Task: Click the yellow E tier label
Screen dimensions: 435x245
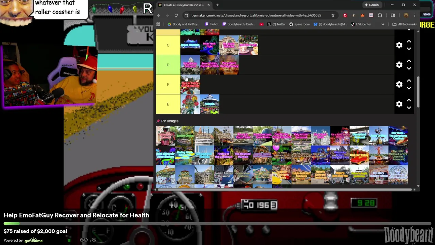Action: (x=168, y=104)
